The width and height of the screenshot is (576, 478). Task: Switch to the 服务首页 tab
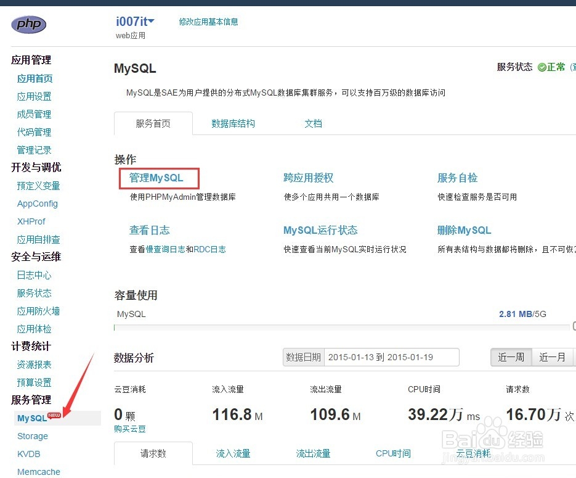click(153, 123)
